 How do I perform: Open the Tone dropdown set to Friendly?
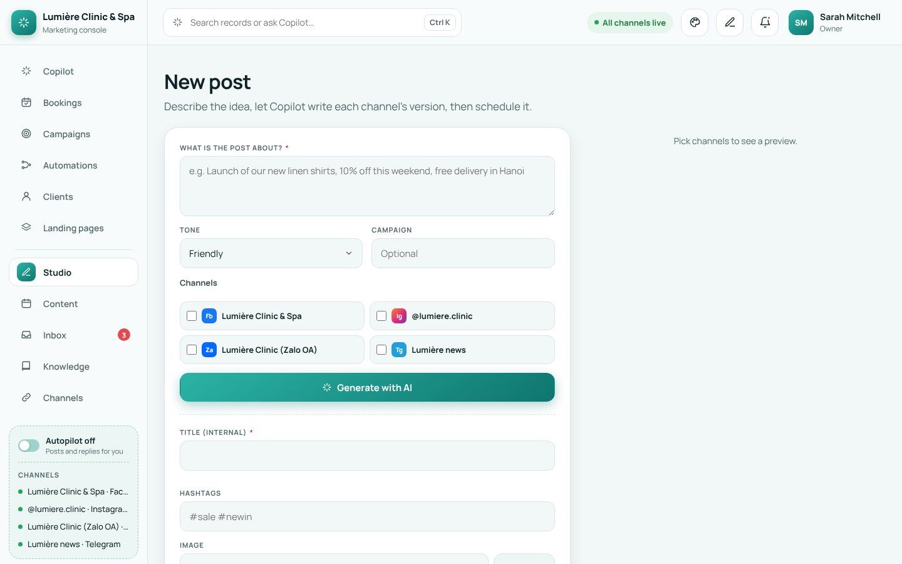pos(271,253)
